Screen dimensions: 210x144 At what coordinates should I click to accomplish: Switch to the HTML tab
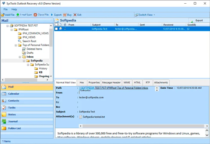click(x=137, y=83)
